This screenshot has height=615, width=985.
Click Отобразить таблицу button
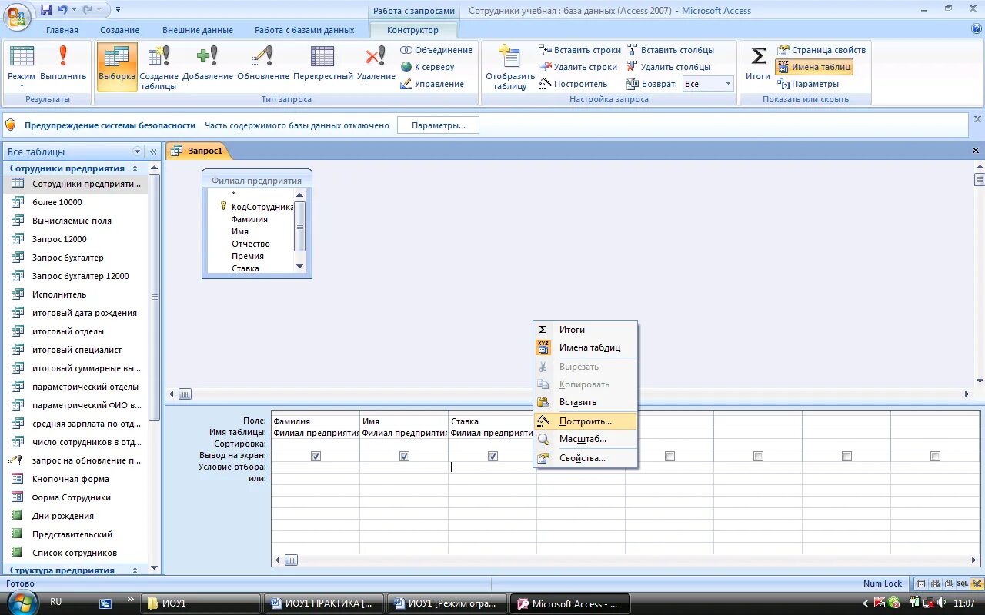pyautogui.click(x=509, y=67)
